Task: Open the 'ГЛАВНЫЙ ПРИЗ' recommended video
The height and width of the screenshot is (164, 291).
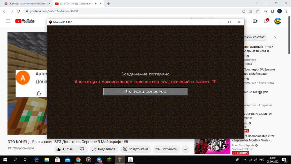Action: 258,49
